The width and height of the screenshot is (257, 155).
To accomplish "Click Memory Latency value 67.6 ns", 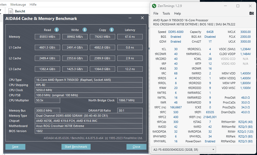I will [x=130, y=37].
